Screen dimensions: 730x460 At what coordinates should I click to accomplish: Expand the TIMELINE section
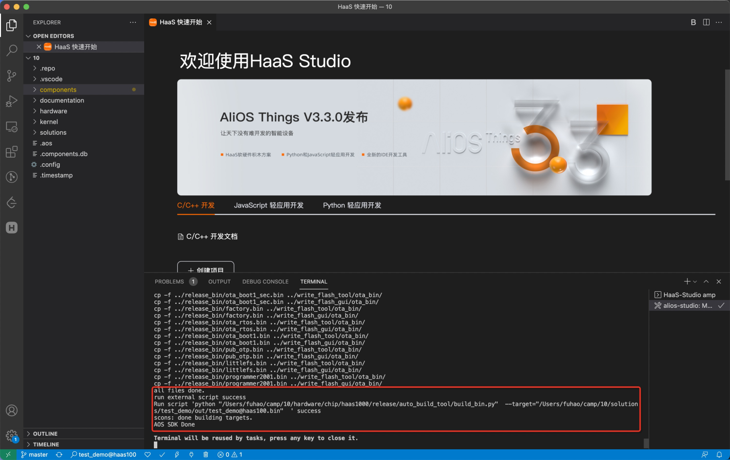pyautogui.click(x=84, y=444)
